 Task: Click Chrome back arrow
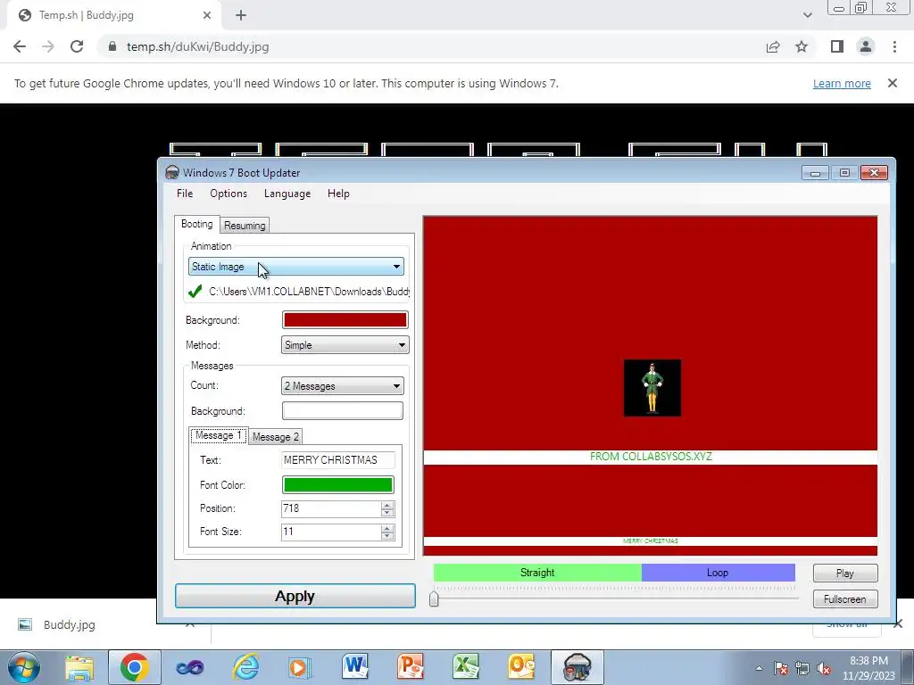pyautogui.click(x=20, y=46)
